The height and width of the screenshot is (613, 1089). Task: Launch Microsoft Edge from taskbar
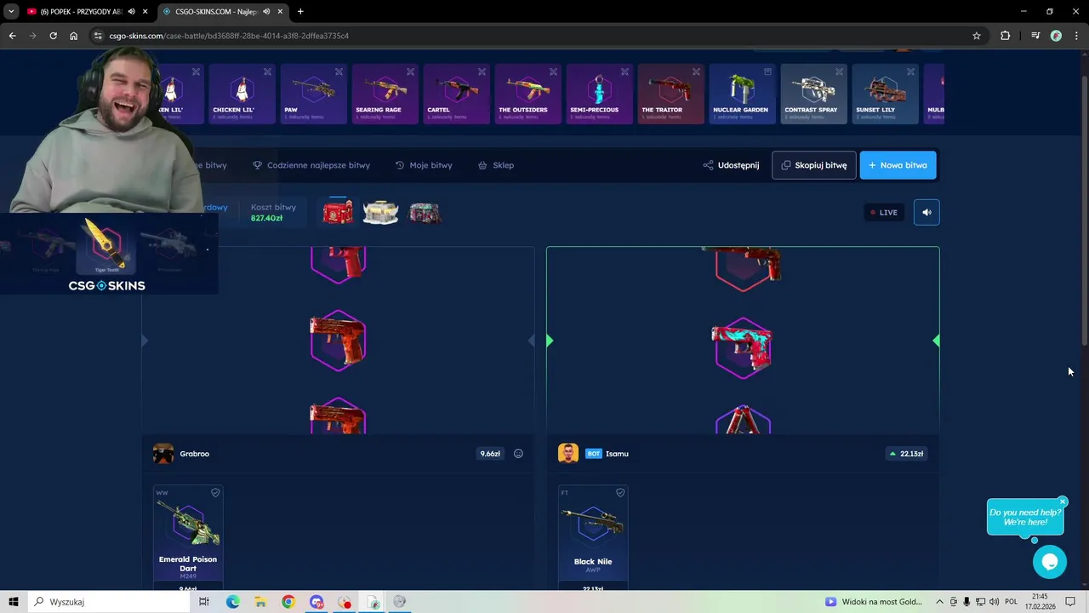coord(232,602)
